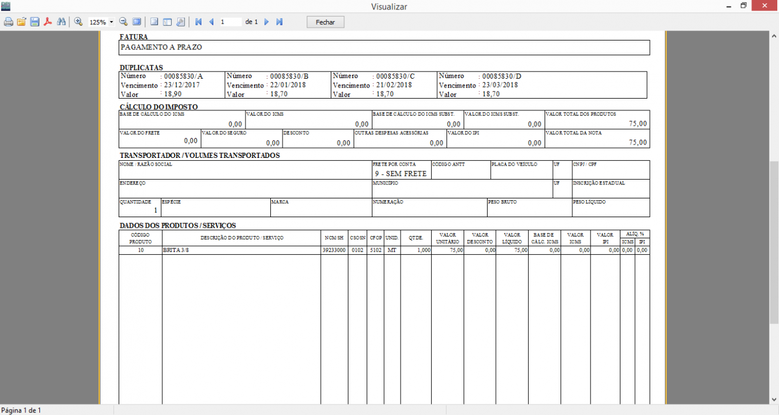Save the report with the floppy disk icon
This screenshot has width=779, height=415.
pos(35,22)
